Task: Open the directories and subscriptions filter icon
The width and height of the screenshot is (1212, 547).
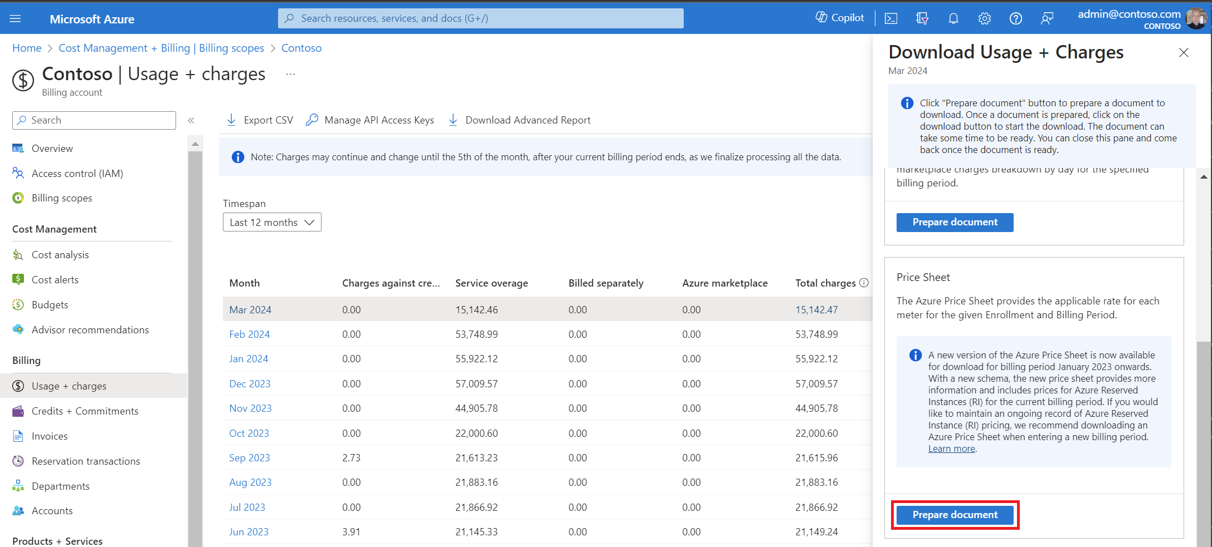Action: tap(922, 18)
